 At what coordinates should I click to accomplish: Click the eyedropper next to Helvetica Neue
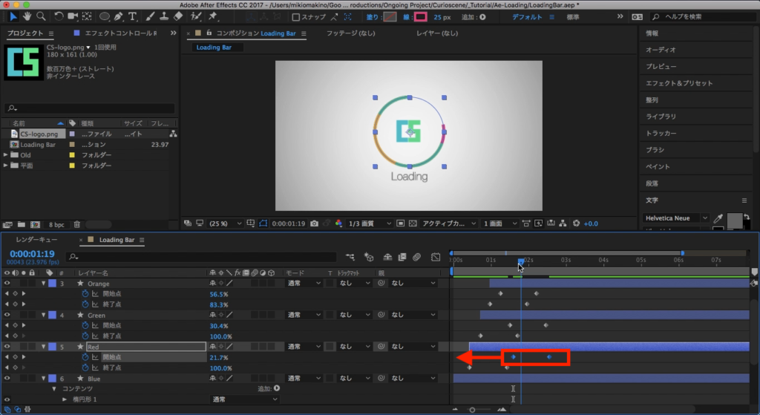point(717,218)
